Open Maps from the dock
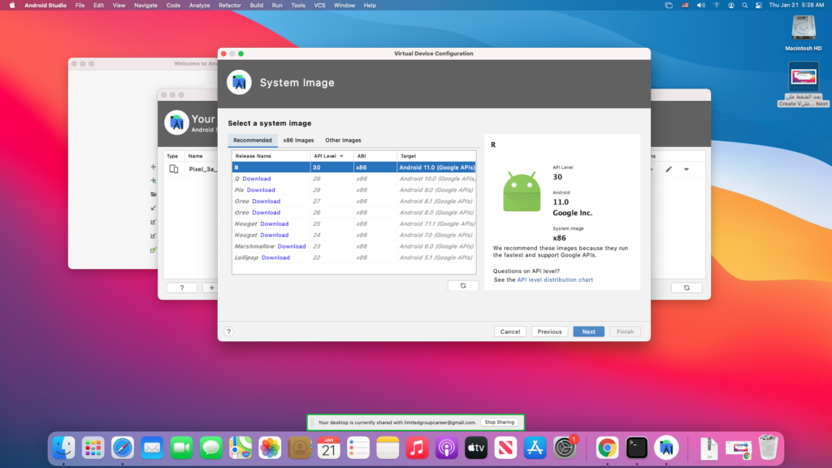 240,448
